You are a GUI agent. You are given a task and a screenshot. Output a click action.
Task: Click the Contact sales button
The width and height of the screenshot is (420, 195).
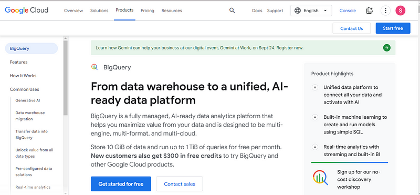pyautogui.click(x=180, y=184)
